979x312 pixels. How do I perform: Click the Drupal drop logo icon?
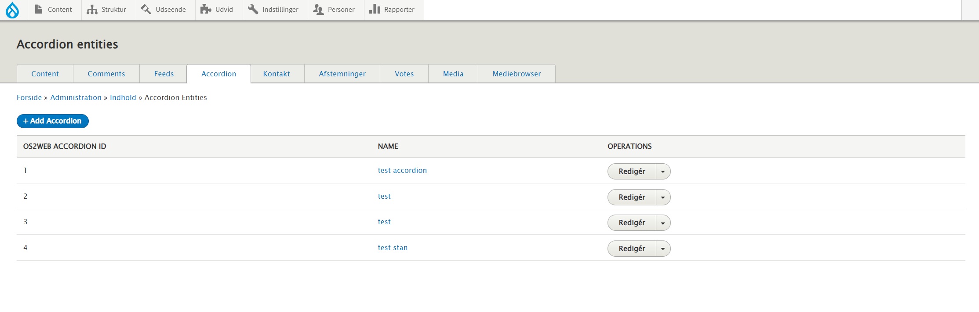point(12,10)
